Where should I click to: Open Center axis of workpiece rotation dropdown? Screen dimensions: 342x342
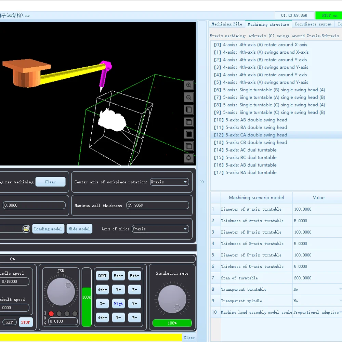[170, 182]
